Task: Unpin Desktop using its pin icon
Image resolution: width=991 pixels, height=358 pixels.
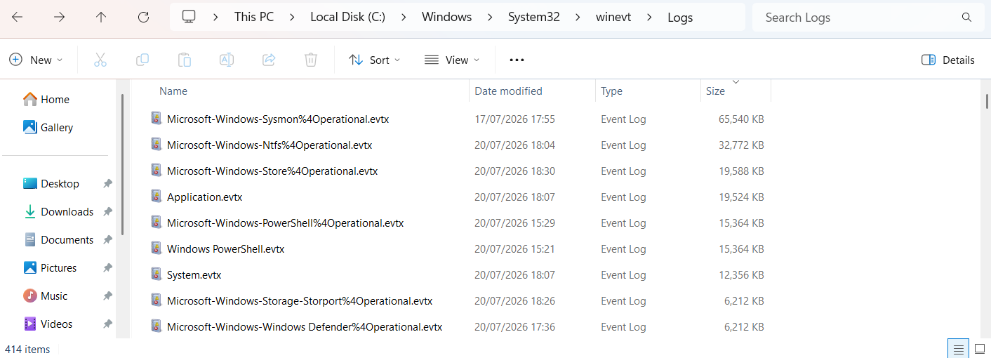Action: coord(107,184)
